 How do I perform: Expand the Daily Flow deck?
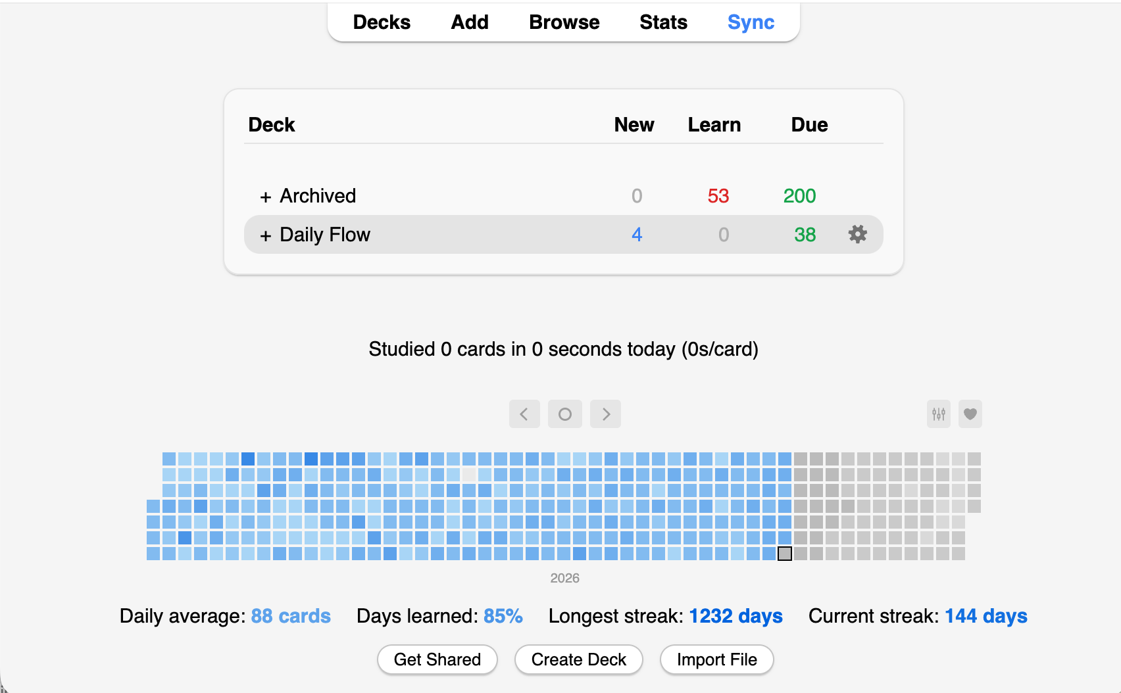[266, 235]
